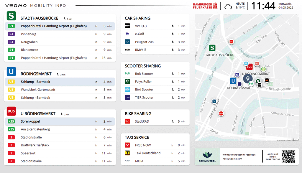The width and height of the screenshot is (302, 173).
Task: Select the U3 Wandsbek-Gartenstadt row
Action: [60, 90]
